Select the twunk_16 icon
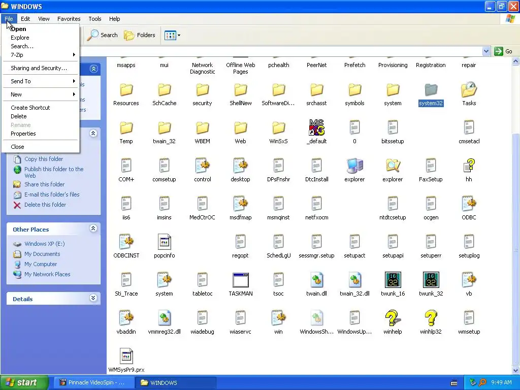520x390 pixels. point(393,280)
